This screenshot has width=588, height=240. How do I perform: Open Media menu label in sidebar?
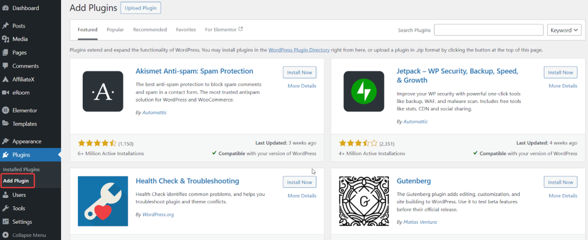click(20, 39)
